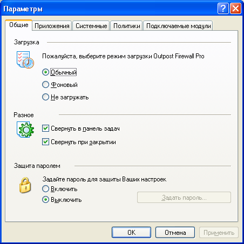Open the Подключаемые модули tab
The height and width of the screenshot is (244, 244).
(178, 26)
